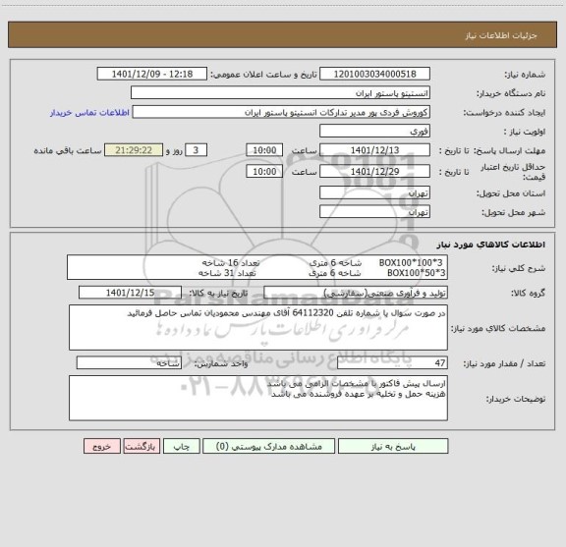Click the announcement date field 1401/12/09 - 12:18
Viewport: 566px width, 547px height.
(x=152, y=74)
